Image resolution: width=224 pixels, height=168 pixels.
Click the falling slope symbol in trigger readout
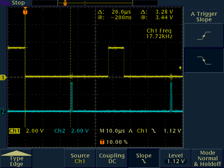point(154,131)
